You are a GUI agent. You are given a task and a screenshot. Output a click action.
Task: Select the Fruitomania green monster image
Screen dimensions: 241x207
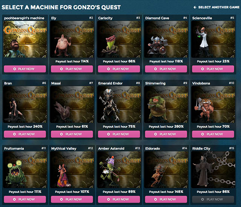pos(25,170)
